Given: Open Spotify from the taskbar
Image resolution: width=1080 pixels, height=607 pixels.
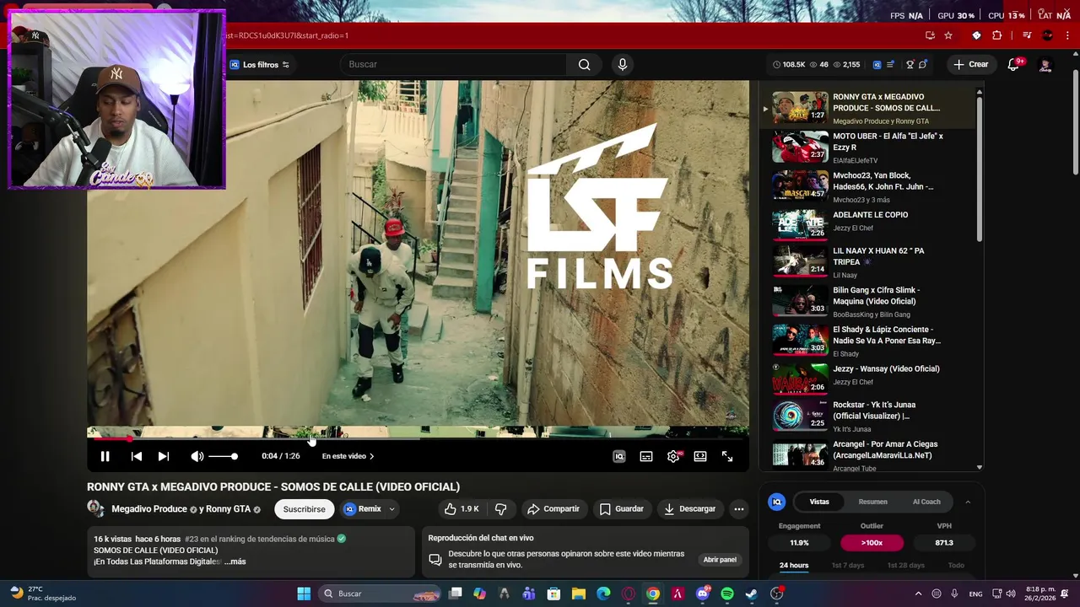Looking at the screenshot, I should (x=727, y=594).
